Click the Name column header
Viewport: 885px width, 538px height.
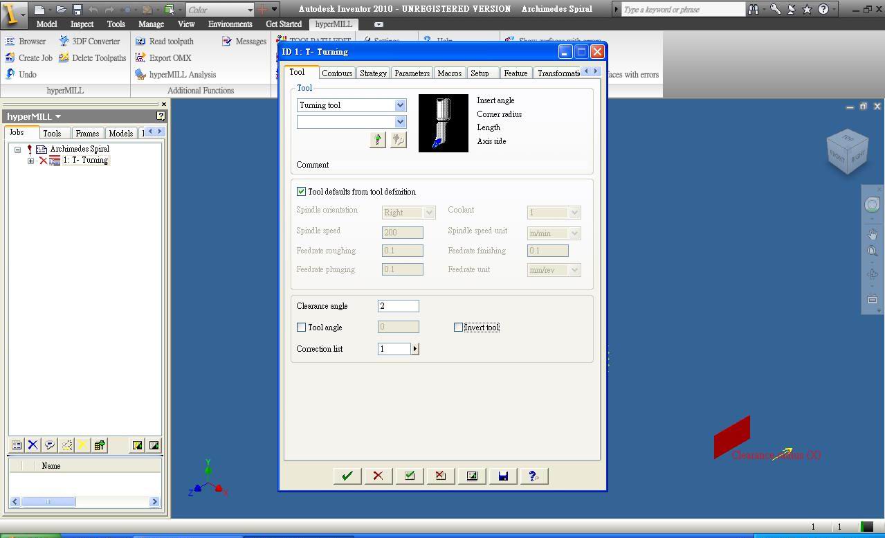pyautogui.click(x=51, y=466)
